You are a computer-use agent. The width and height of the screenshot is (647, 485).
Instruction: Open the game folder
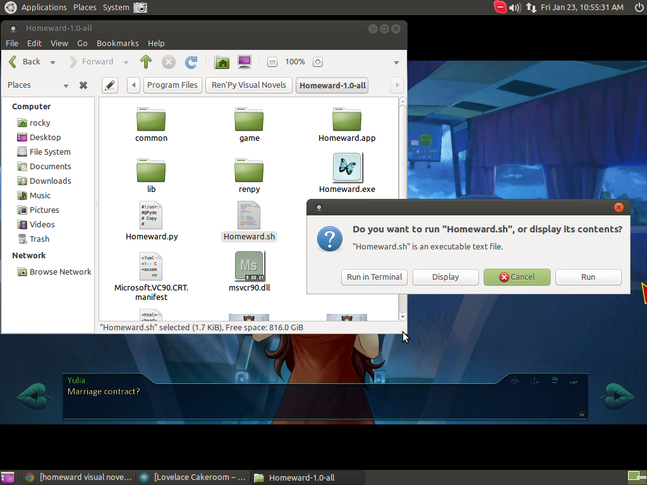pos(249,119)
